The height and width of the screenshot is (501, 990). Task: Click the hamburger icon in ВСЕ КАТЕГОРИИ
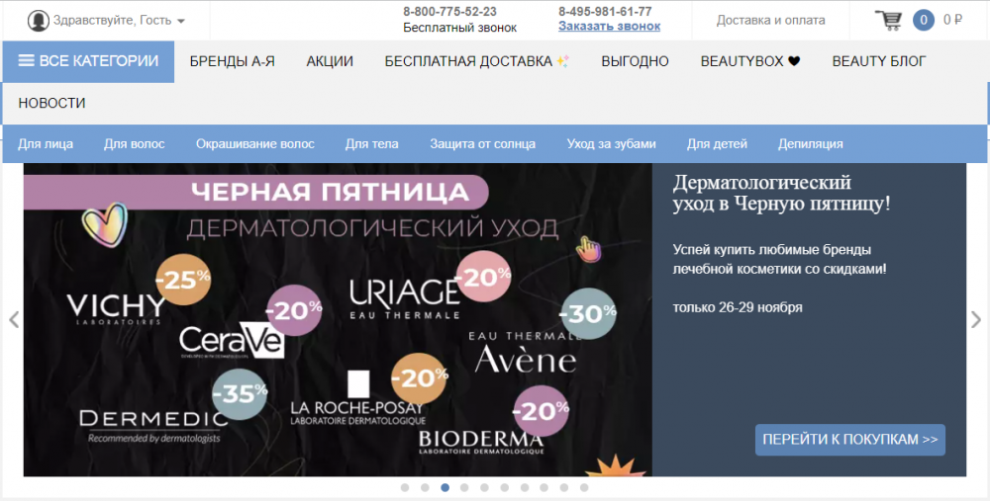point(27,60)
